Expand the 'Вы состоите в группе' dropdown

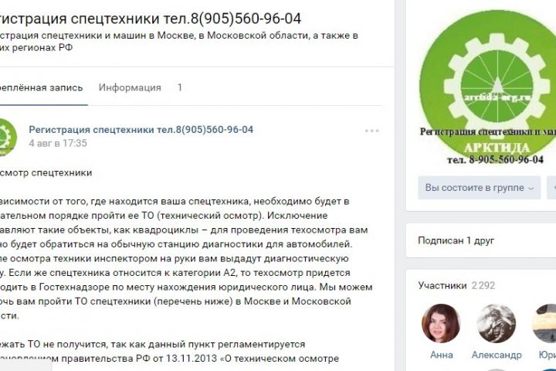tap(479, 188)
